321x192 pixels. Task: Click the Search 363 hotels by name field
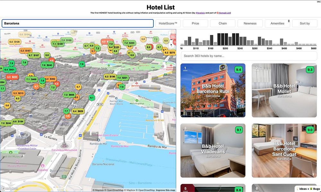coord(249,56)
